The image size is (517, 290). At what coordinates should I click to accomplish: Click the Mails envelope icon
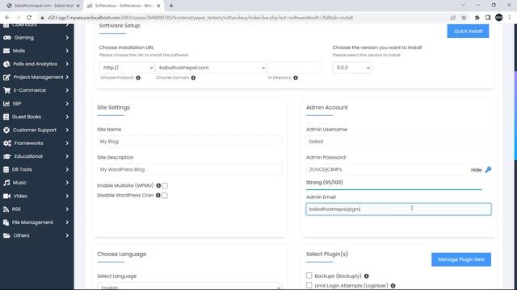[6, 51]
